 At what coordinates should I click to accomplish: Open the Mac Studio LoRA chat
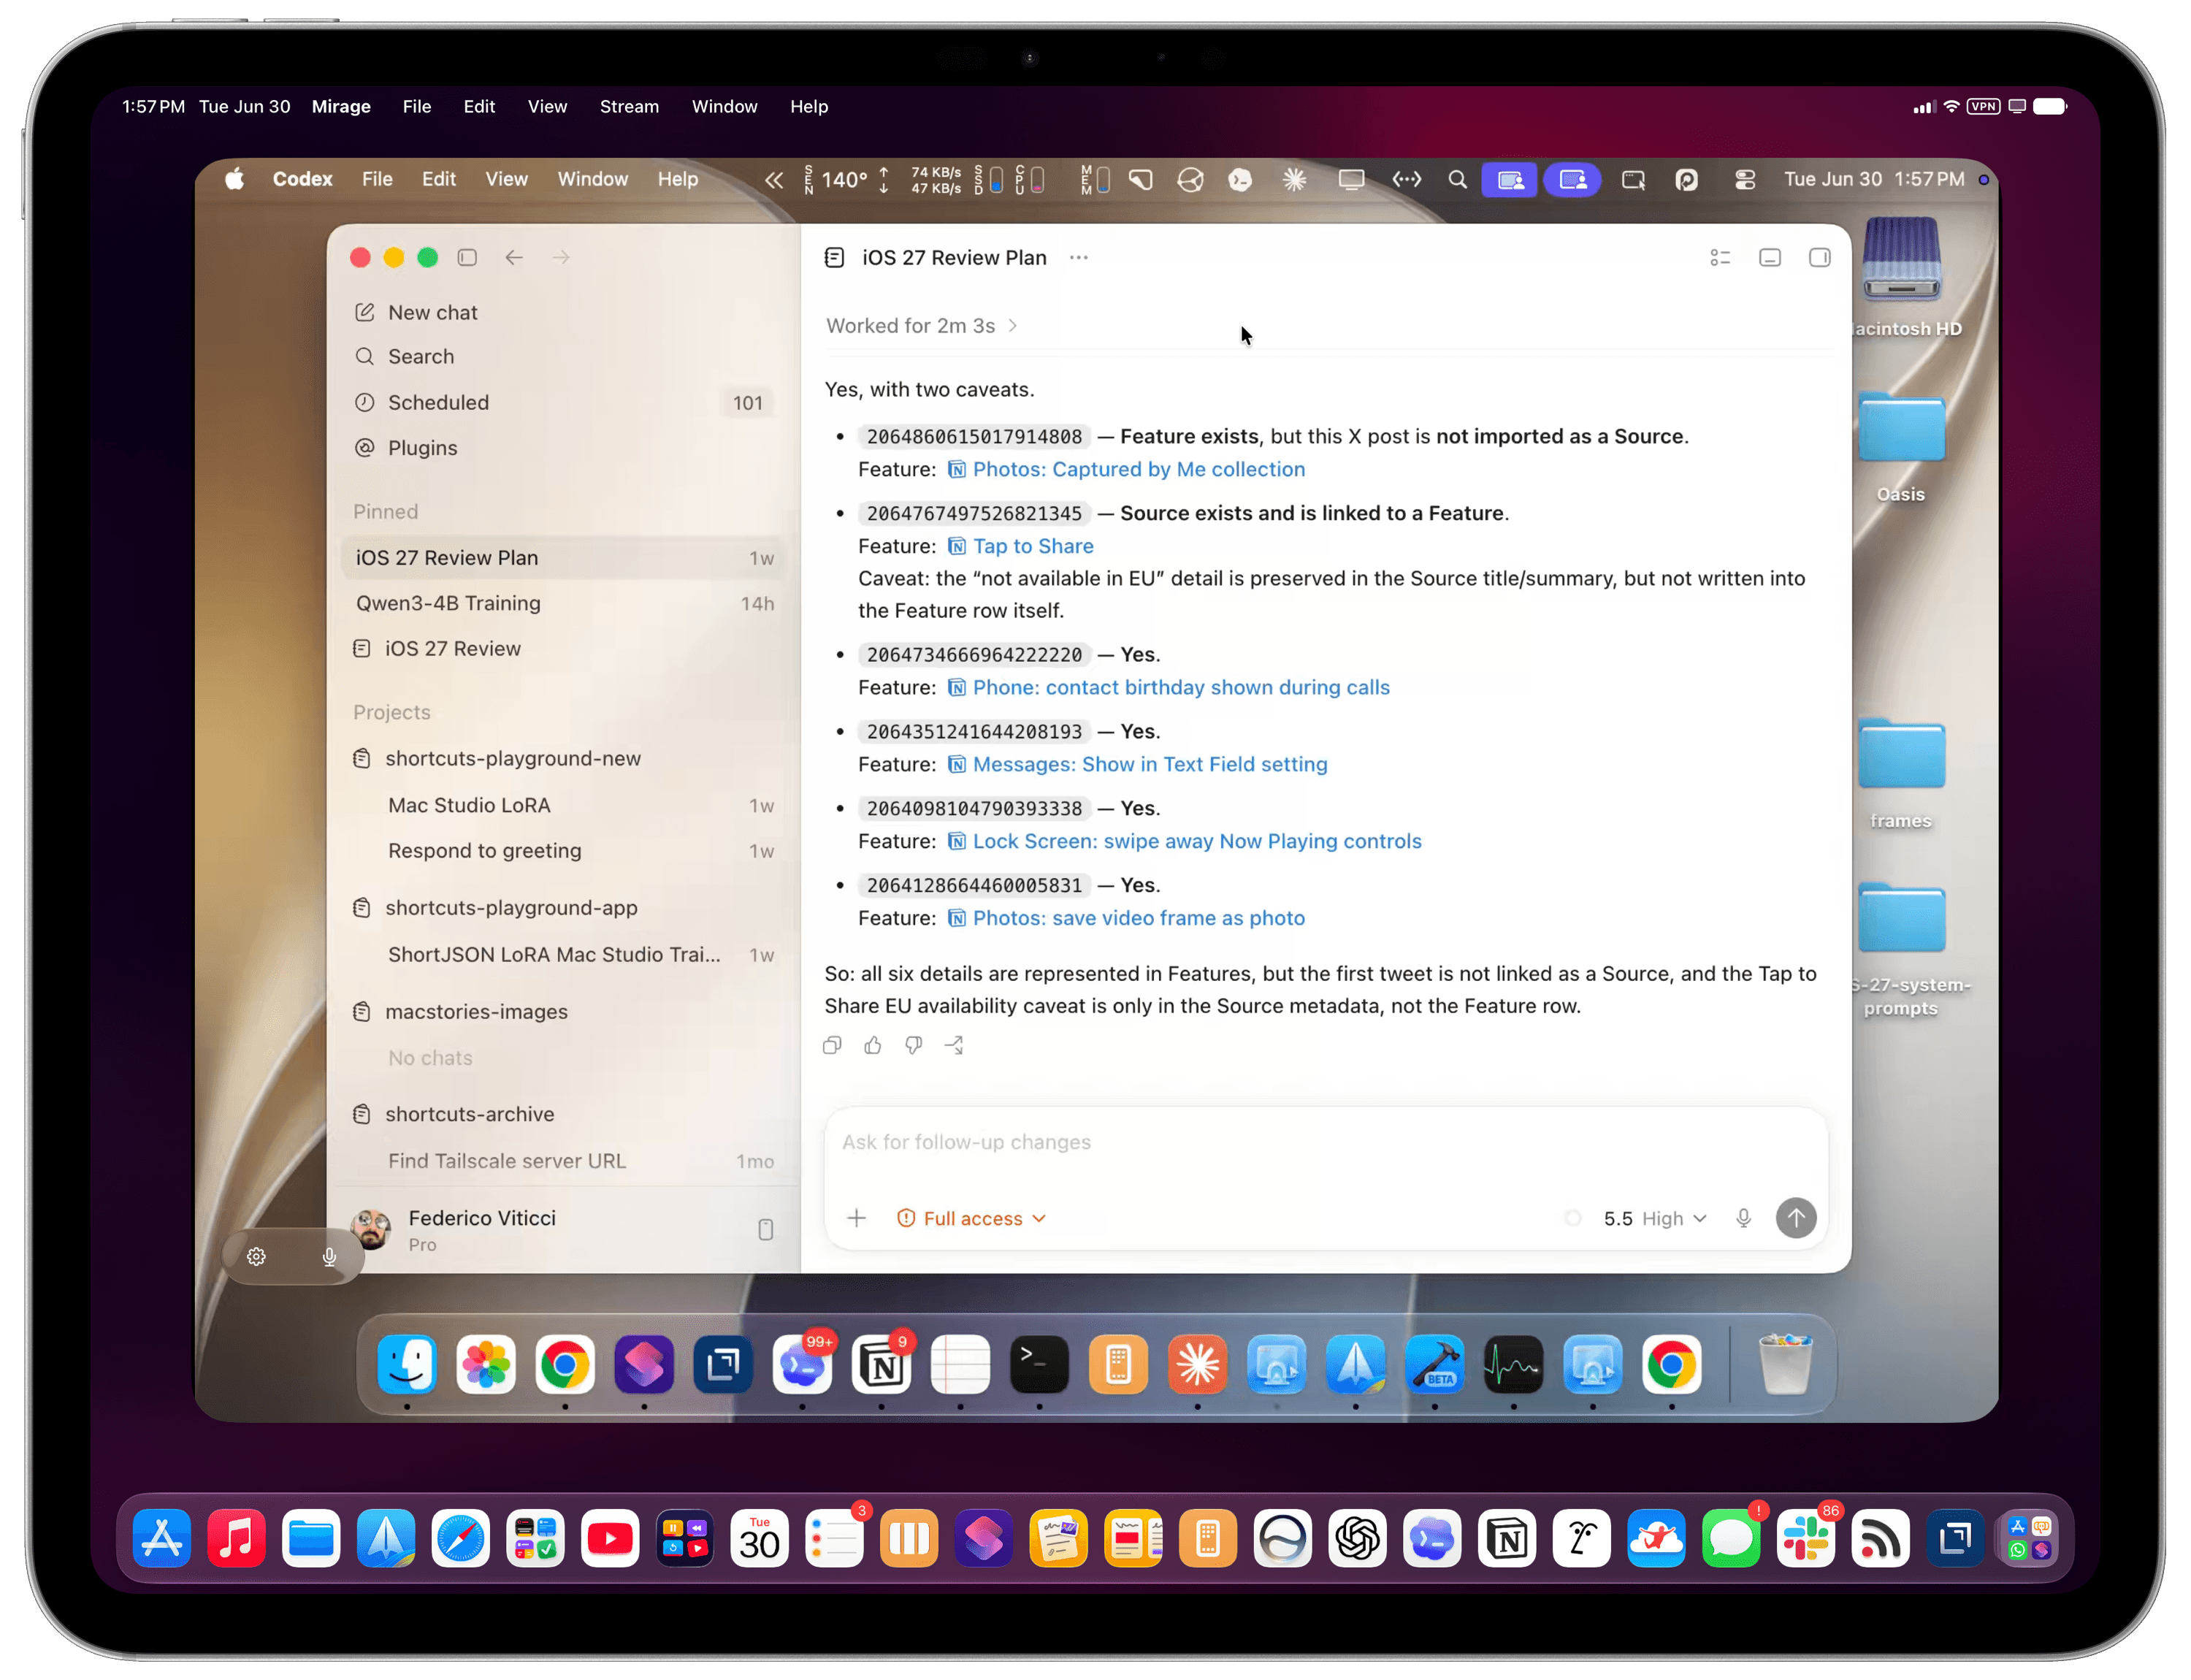point(563,805)
